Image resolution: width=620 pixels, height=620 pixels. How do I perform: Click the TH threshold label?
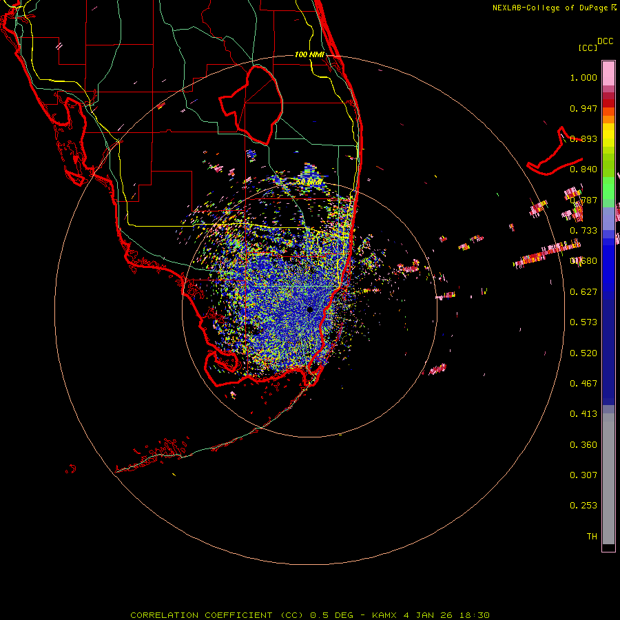coord(592,537)
